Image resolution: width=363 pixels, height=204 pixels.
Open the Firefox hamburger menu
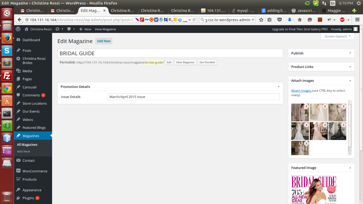[357, 20]
